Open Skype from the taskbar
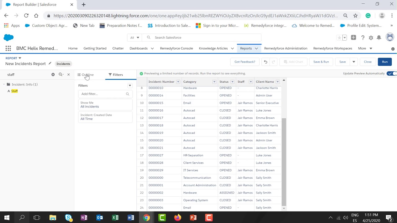Image resolution: width=397 pixels, height=223 pixels. 68,218
